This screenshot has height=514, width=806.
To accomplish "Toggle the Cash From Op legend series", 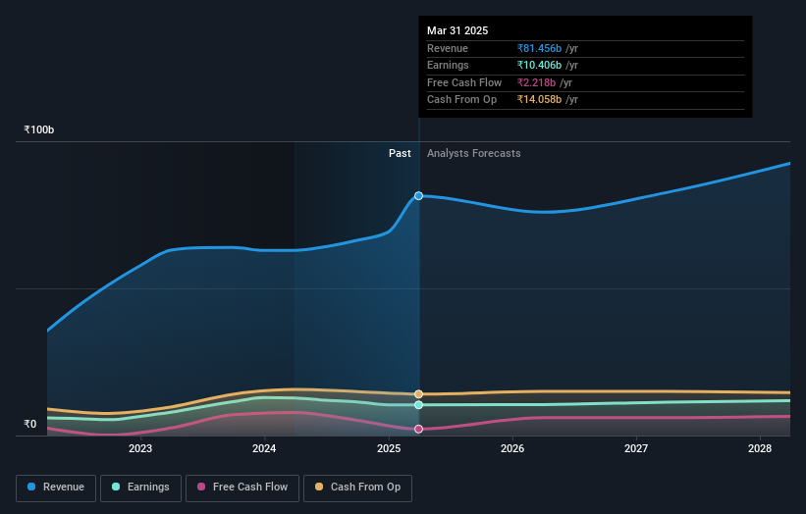I will tap(357, 488).
